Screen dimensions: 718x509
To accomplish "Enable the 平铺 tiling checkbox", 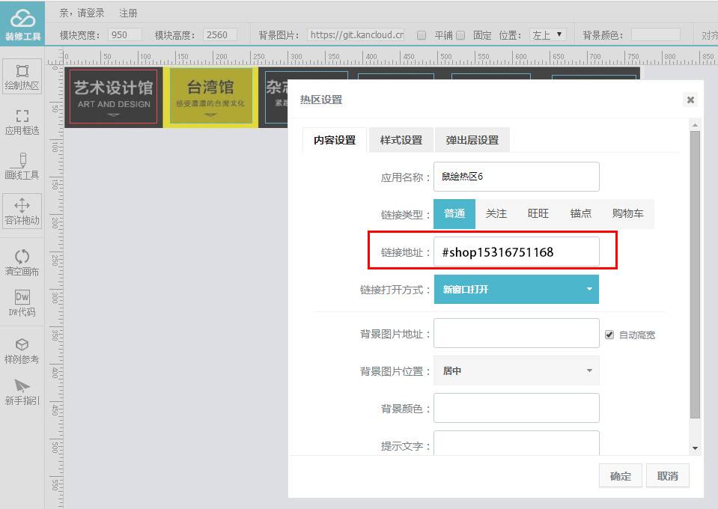I will (422, 34).
